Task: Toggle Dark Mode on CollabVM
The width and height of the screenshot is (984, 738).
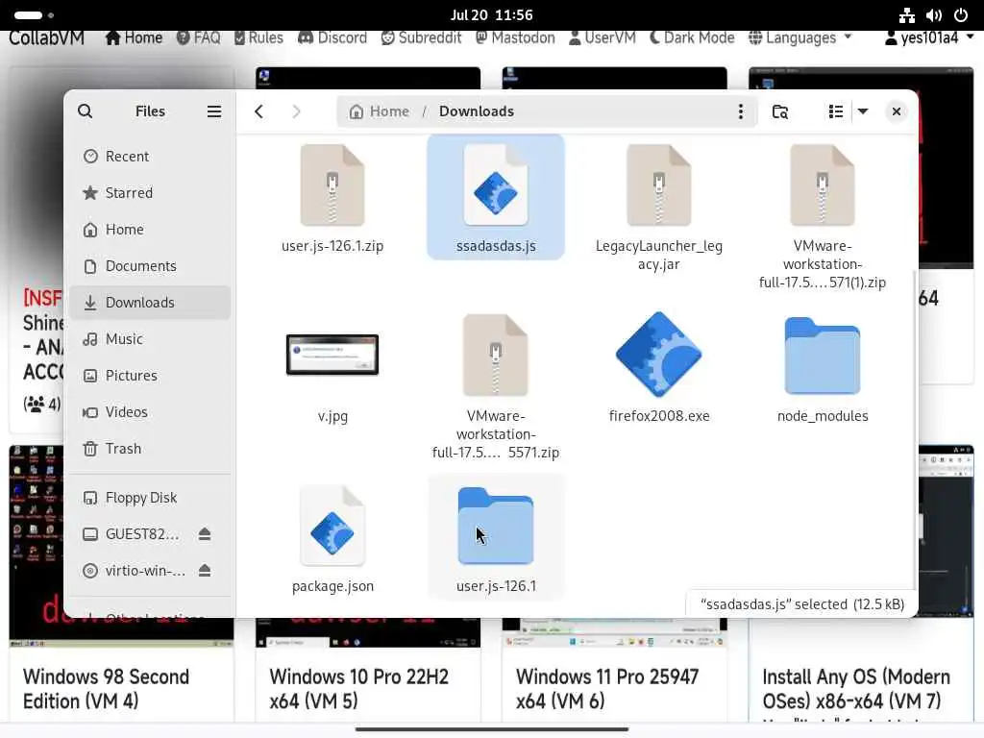Action: point(692,37)
